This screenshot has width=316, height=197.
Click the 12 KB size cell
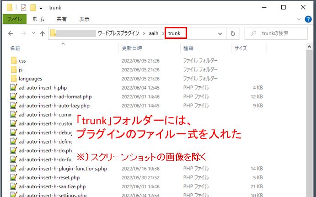[257, 97]
